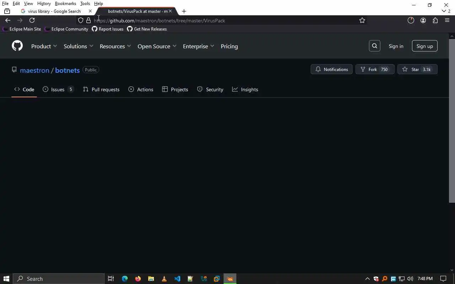Fork the repository with Fork button
The height and width of the screenshot is (284, 455).
375,69
